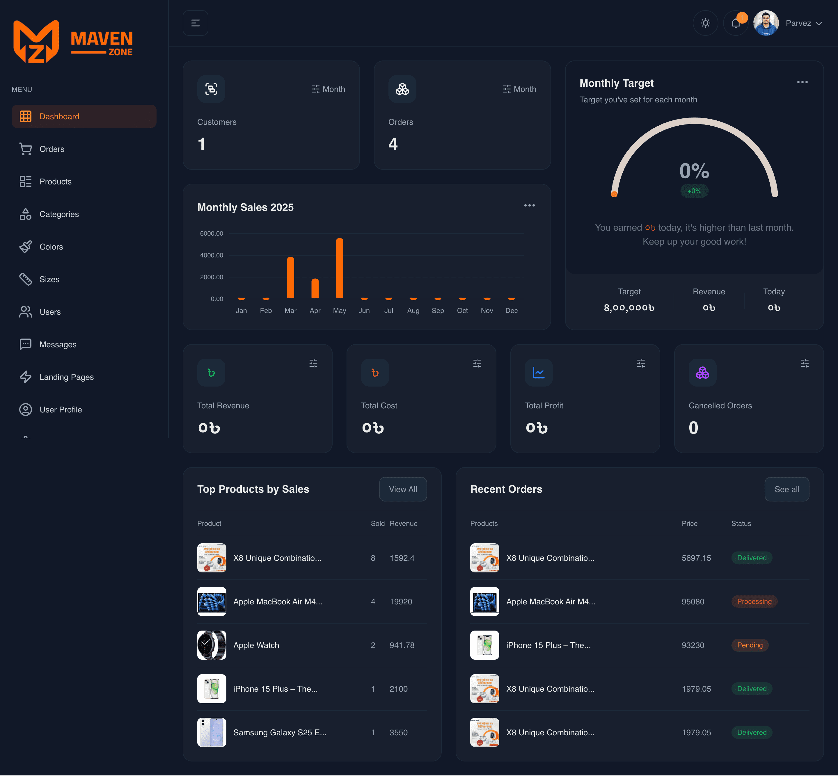The height and width of the screenshot is (776, 838).
Task: Click View All in Top Products by Sales
Action: tap(403, 489)
